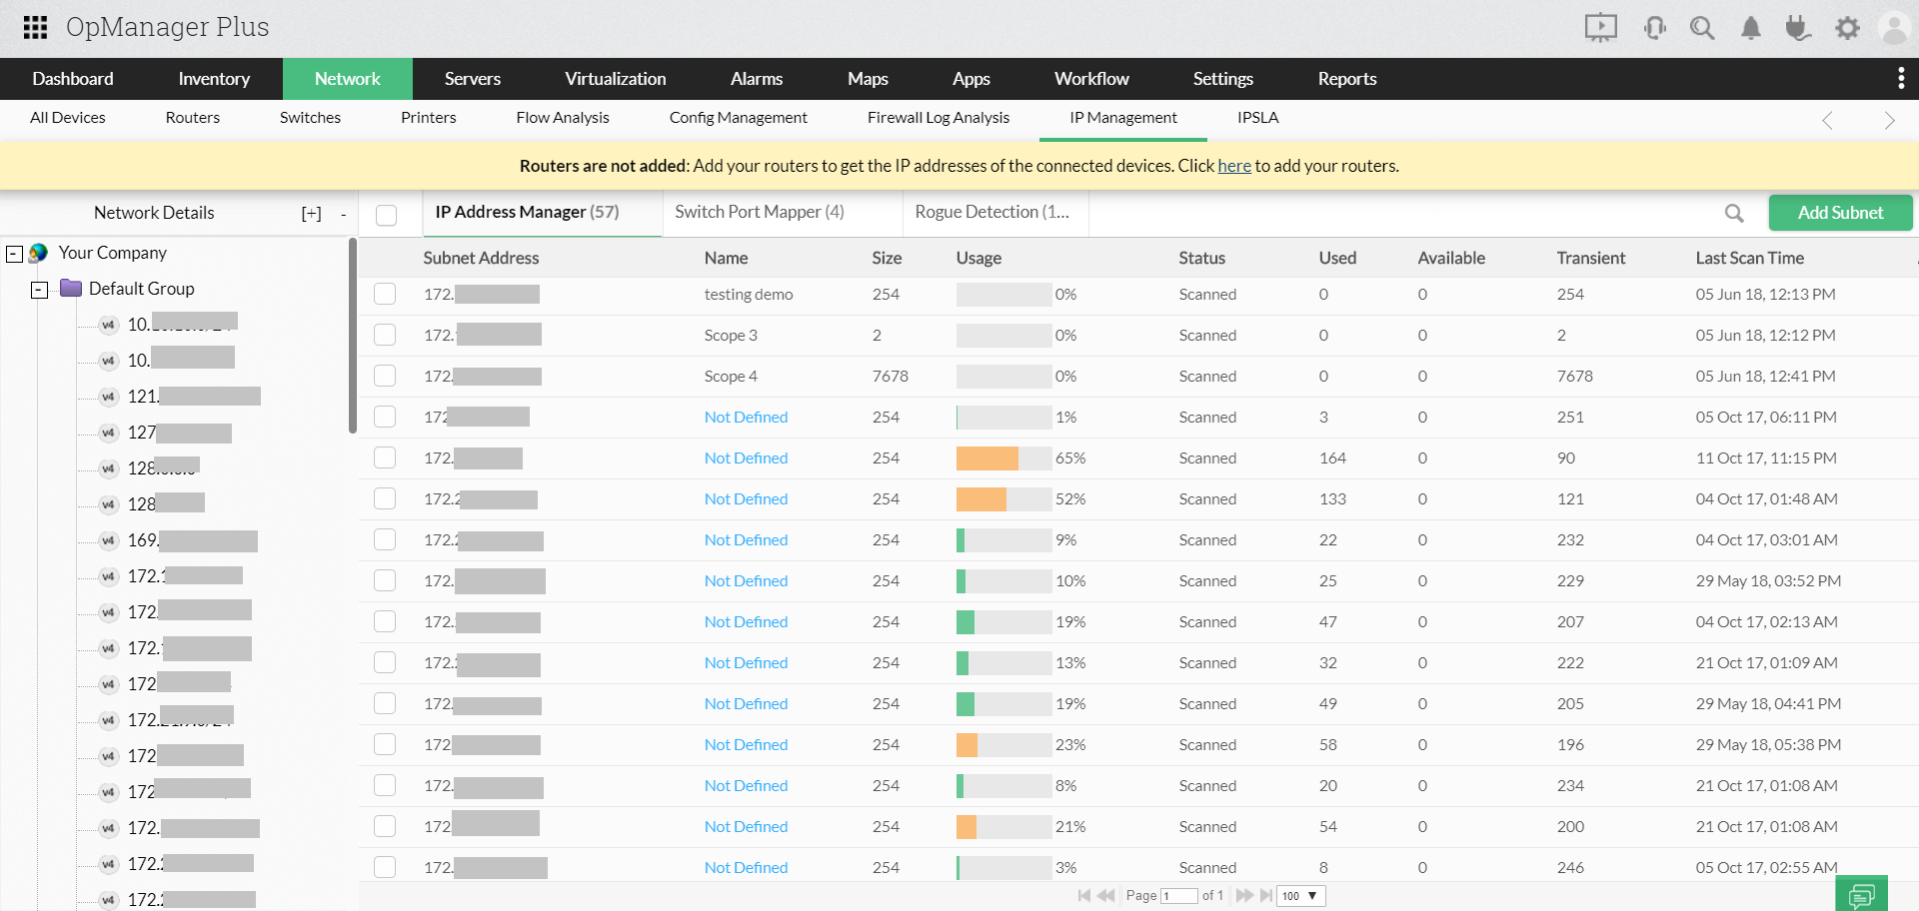Open settings with the gear icon
1919x911 pixels.
(1847, 27)
